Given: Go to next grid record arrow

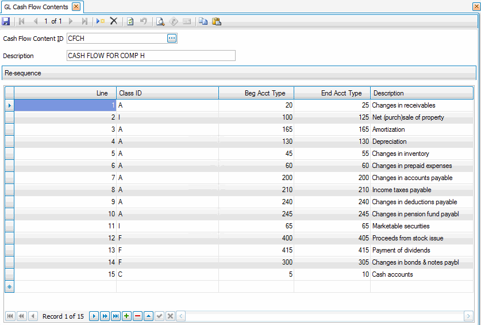Looking at the screenshot, I should (x=94, y=316).
